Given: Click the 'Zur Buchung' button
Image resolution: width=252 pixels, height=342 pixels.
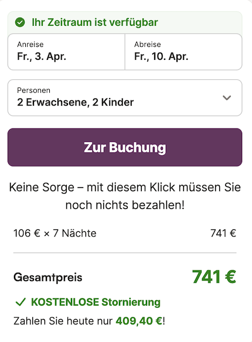Looking at the screenshot, I should click(125, 147).
